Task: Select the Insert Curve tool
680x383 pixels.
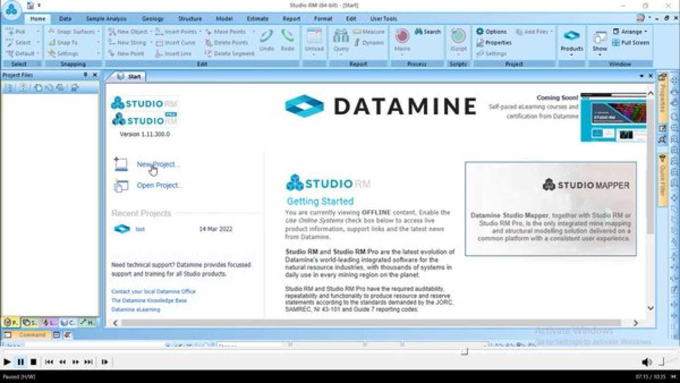Action: click(175, 43)
